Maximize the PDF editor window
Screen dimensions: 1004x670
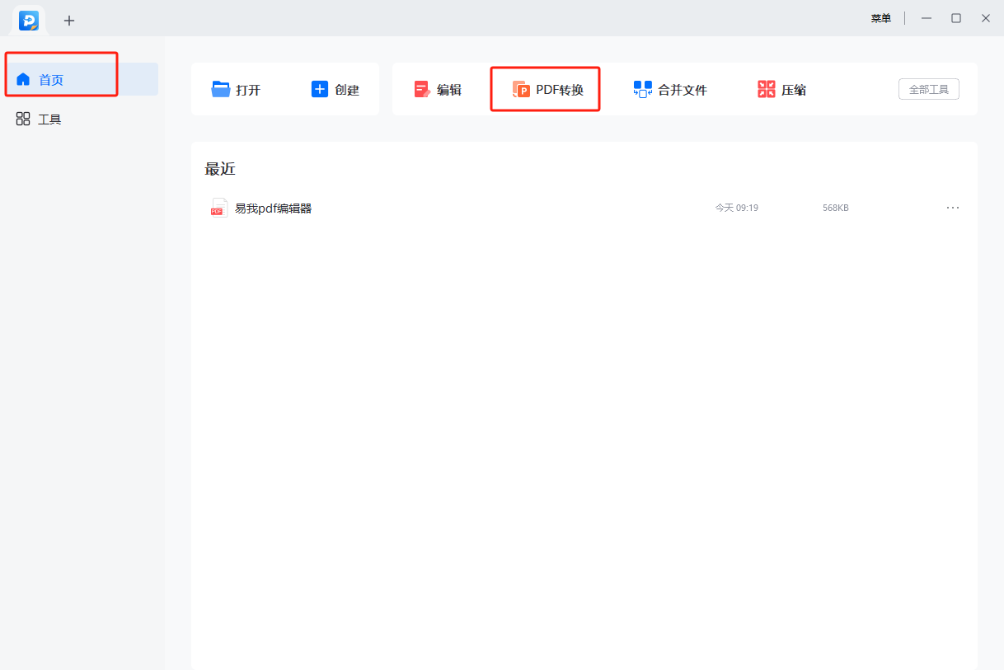956,18
